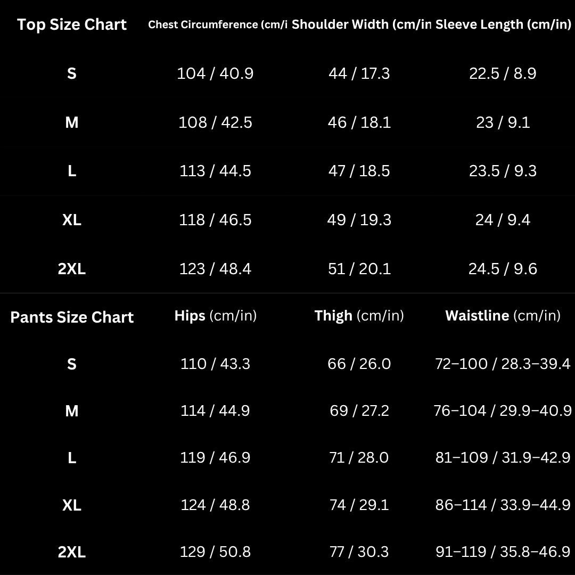Select pants M thigh value 69 / 27.2
The image size is (575, 575).
click(x=359, y=410)
